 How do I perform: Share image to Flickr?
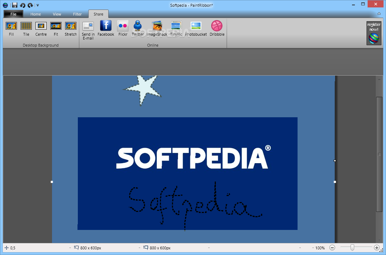pos(123,29)
